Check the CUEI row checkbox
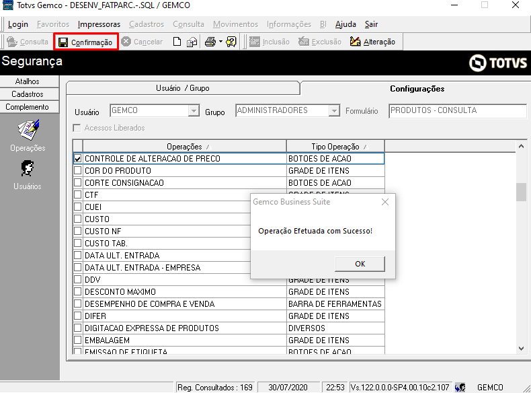This screenshot has height=393, width=531. pyautogui.click(x=78, y=207)
